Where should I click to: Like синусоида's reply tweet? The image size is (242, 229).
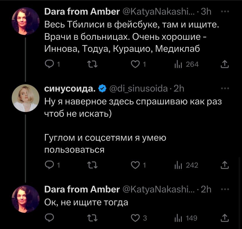point(135,165)
